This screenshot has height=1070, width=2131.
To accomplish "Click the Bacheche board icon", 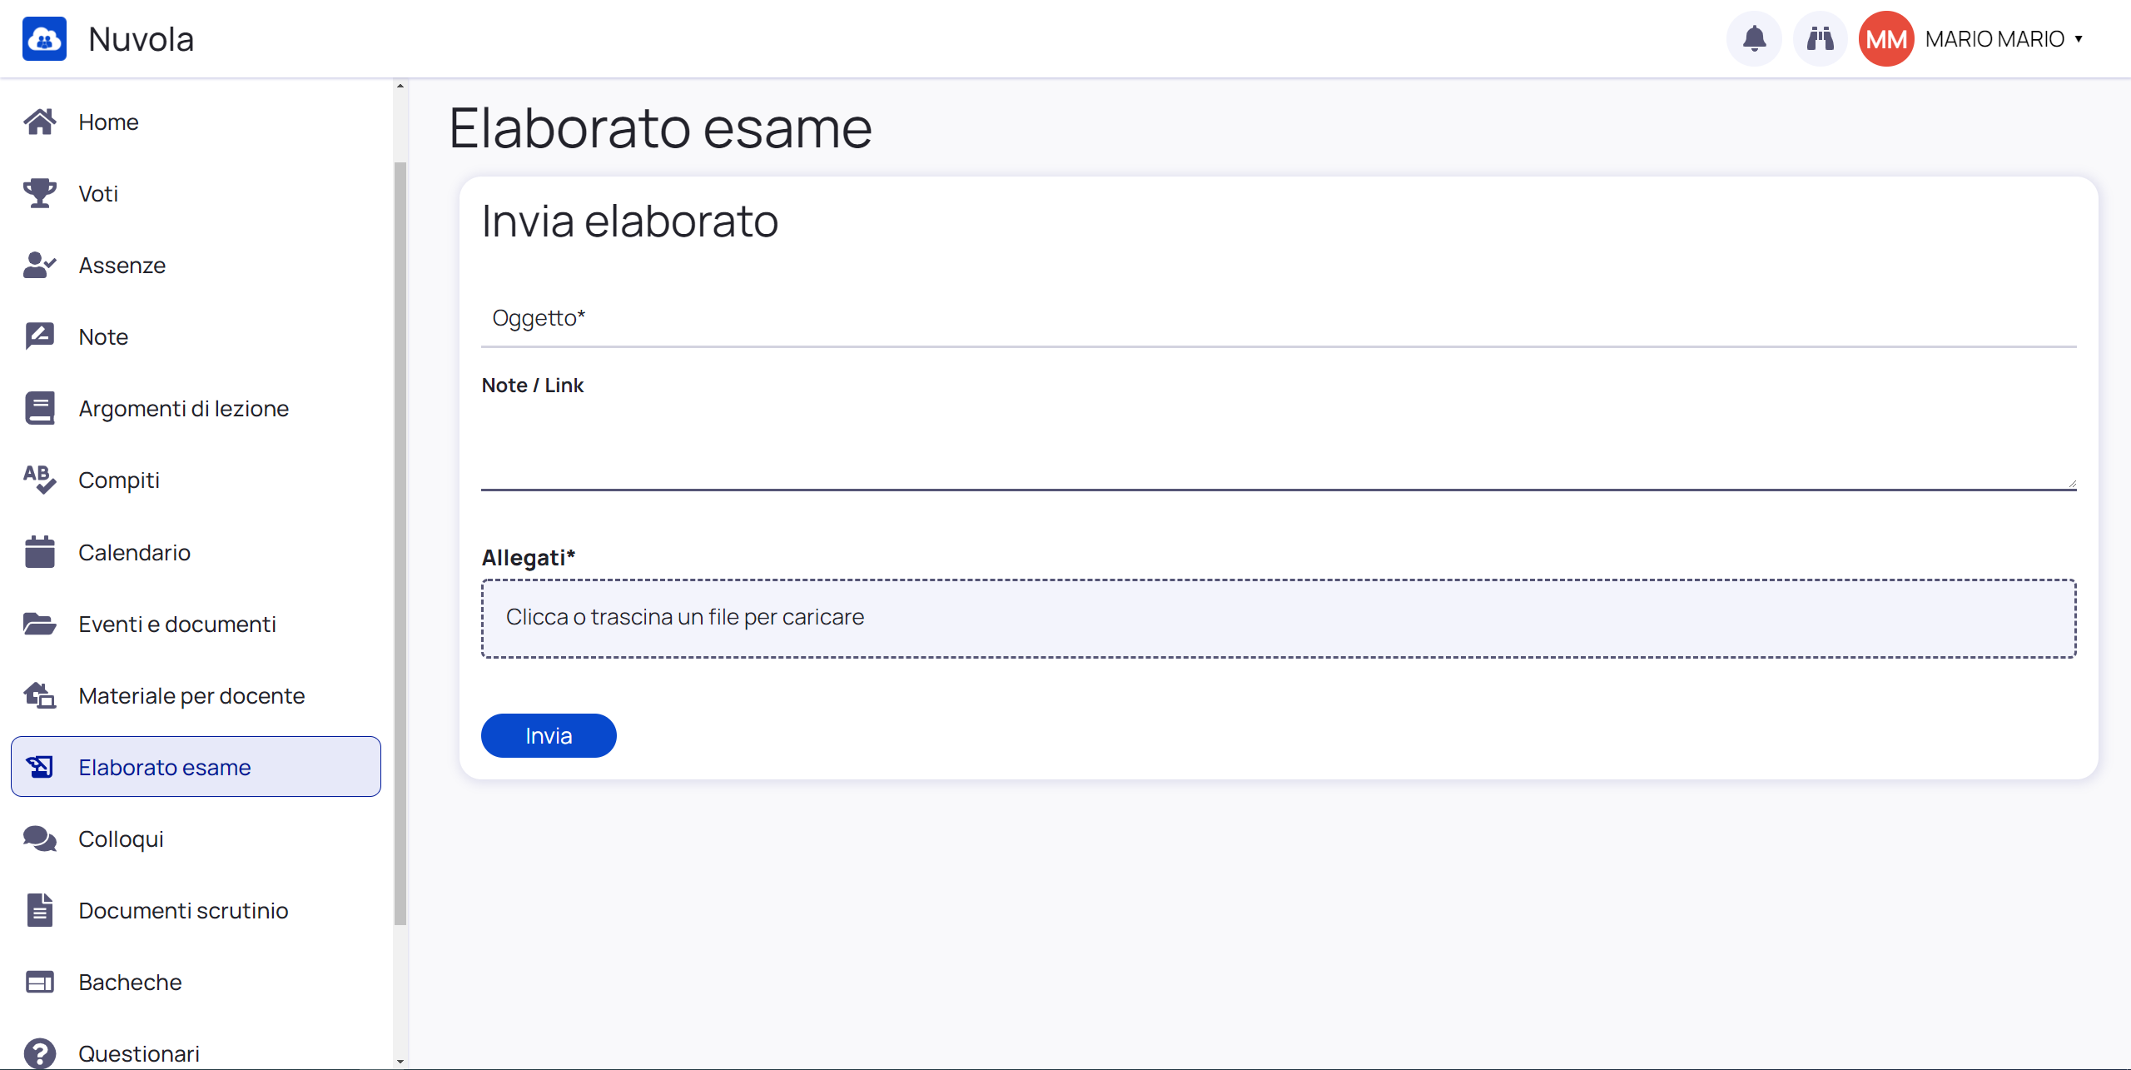I will click(x=39, y=982).
